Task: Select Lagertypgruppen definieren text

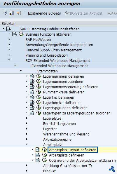Action: tap(65, 108)
